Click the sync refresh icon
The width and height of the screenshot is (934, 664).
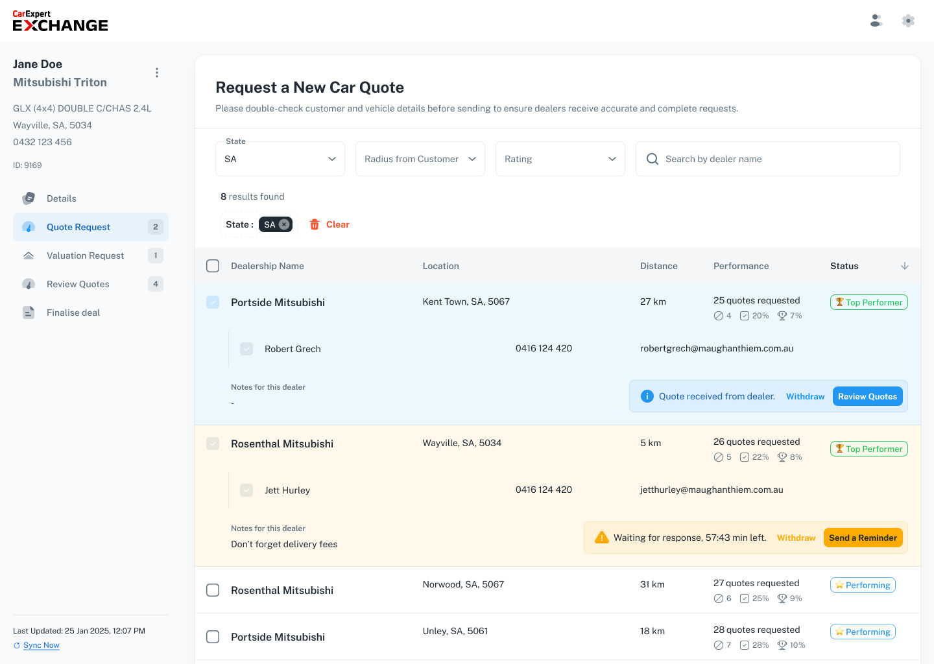click(x=17, y=645)
